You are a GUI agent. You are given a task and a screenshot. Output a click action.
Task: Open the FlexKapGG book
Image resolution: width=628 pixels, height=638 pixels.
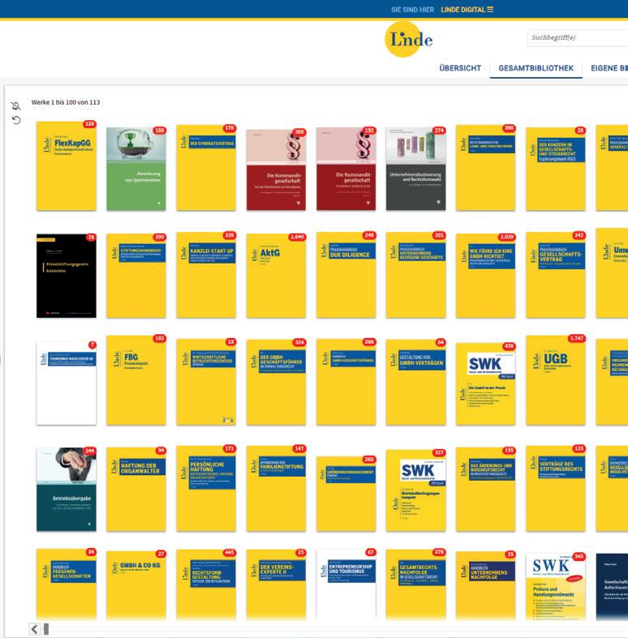click(67, 166)
